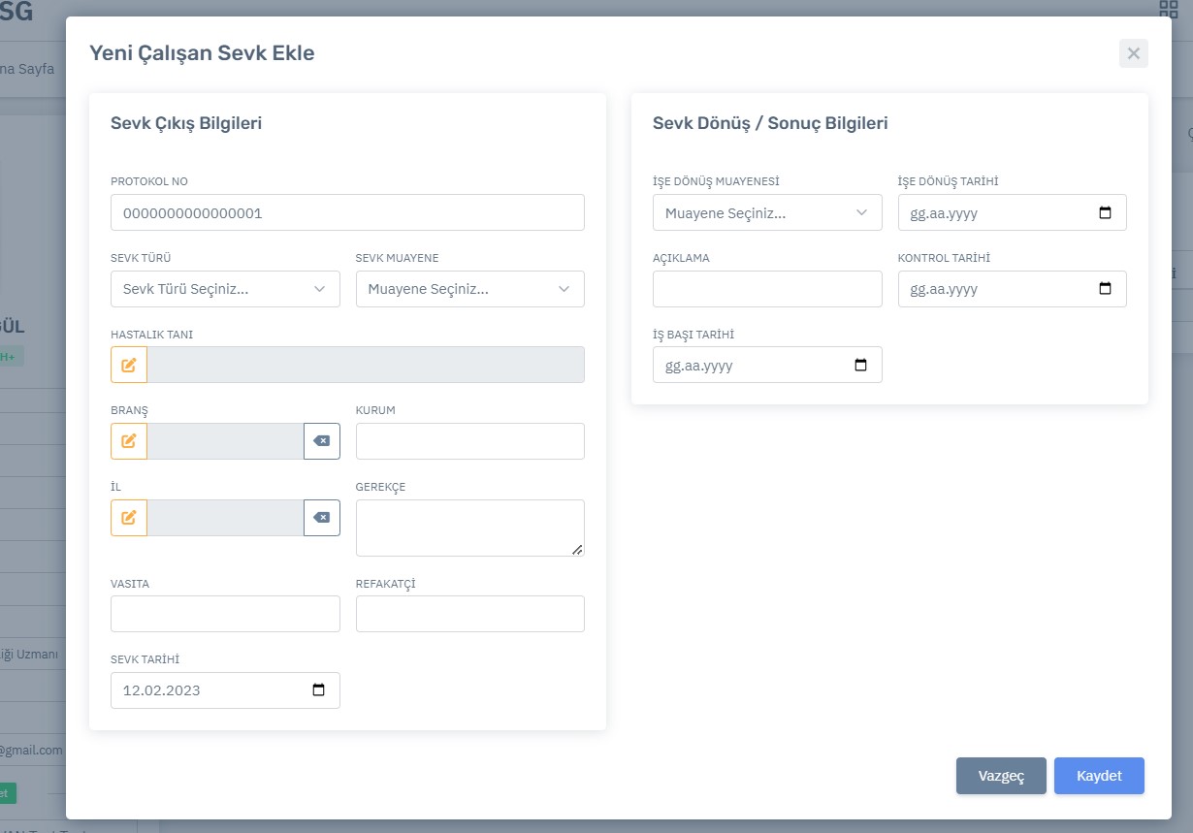The height and width of the screenshot is (833, 1193).
Task: Clear the Branş field with backspace icon
Action: [x=321, y=441]
